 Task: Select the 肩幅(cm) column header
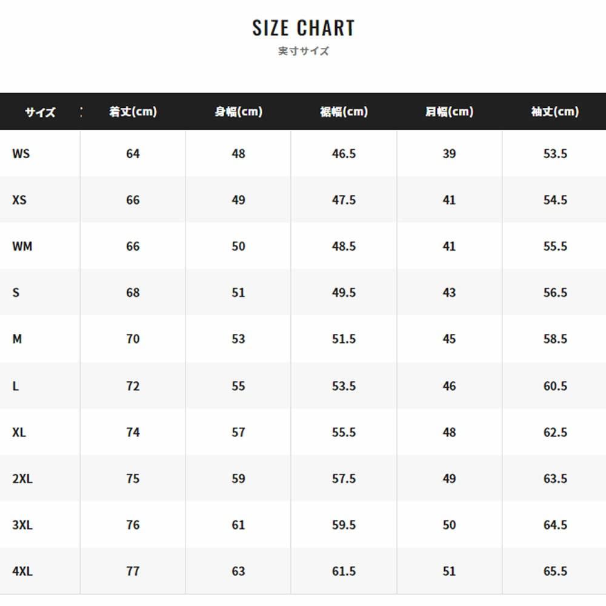point(449,112)
